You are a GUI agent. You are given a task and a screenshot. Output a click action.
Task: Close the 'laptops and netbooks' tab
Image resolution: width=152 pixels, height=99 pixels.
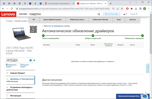[x=106, y=4]
